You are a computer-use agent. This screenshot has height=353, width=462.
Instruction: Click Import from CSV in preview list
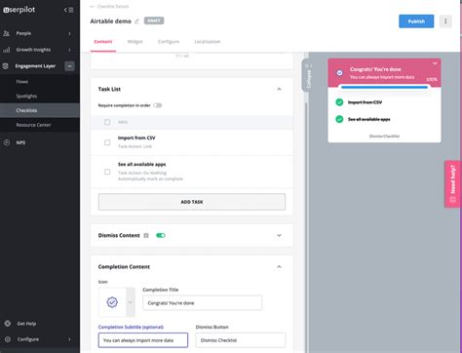[365, 102]
